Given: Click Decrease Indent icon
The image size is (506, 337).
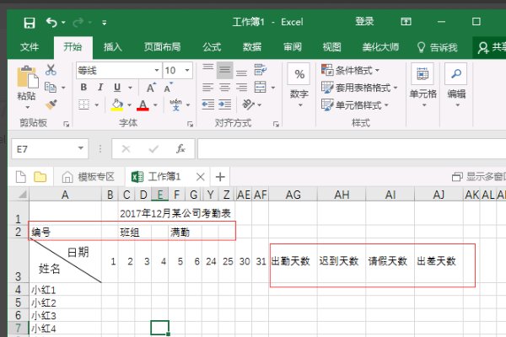Looking at the screenshot, I should coord(207,104).
